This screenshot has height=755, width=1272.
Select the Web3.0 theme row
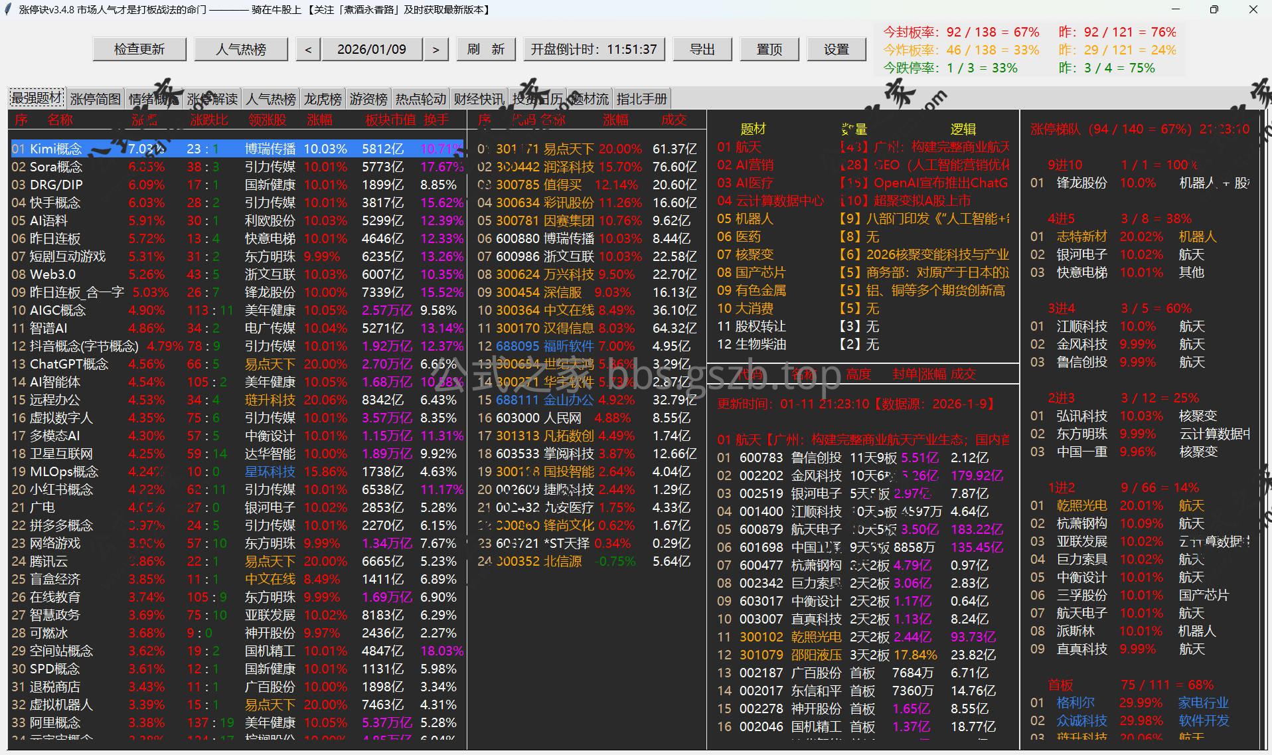(x=237, y=274)
